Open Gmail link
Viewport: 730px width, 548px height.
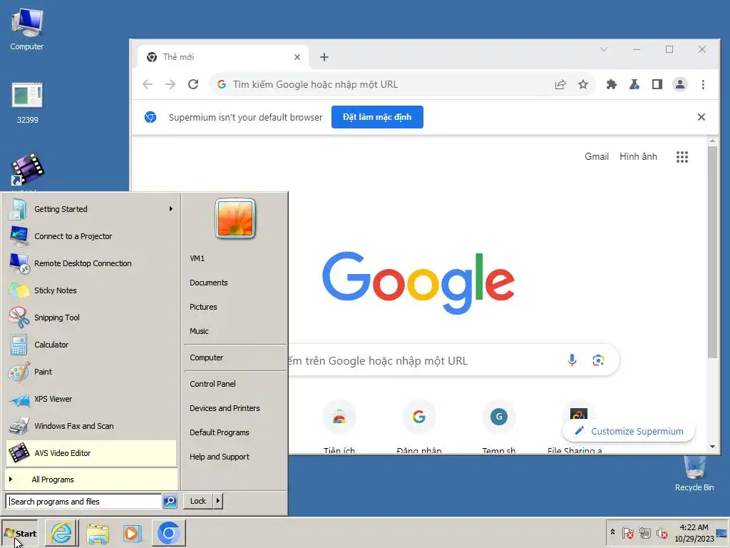pyautogui.click(x=597, y=156)
